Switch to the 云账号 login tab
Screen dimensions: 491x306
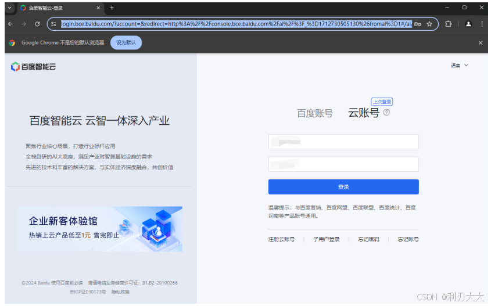click(x=364, y=113)
